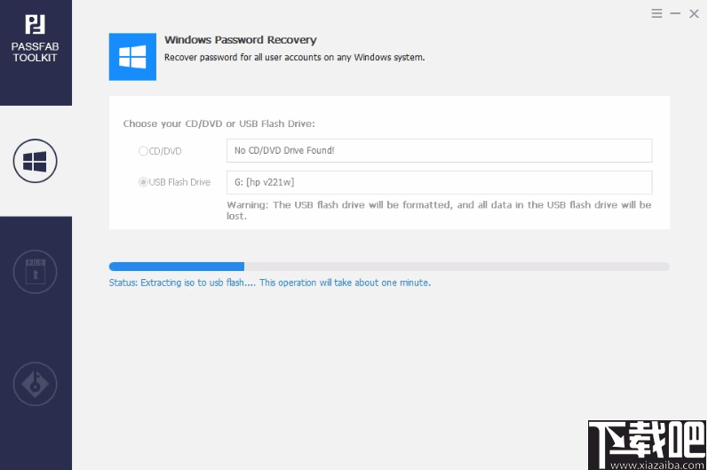708x470 pixels.
Task: Click the blue Windows logo tile
Action: 132,57
